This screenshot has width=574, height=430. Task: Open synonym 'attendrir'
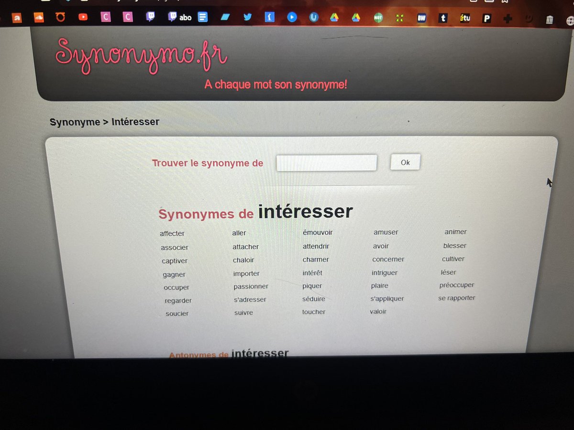[x=316, y=247]
